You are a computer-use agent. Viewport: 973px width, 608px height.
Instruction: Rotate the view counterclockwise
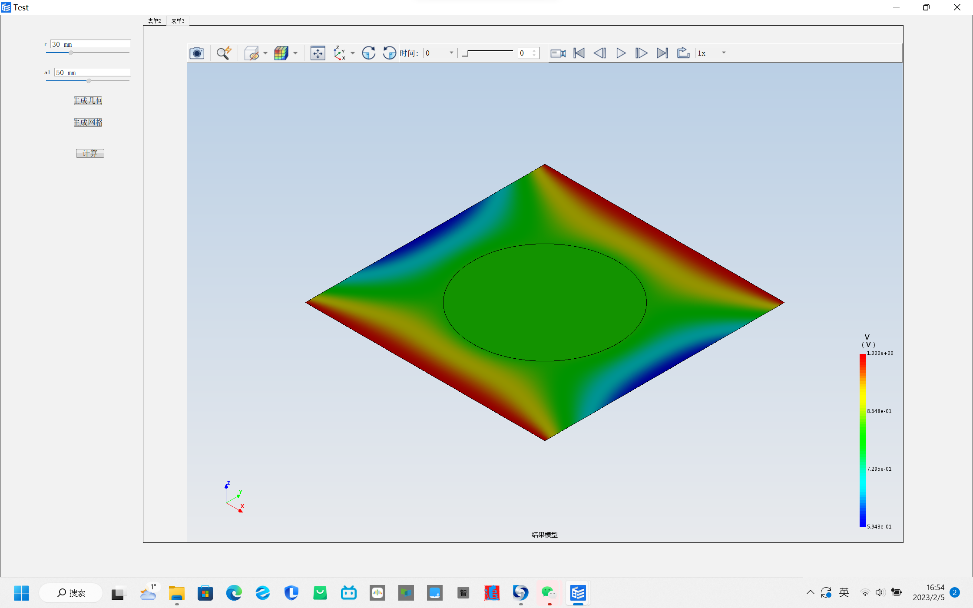(390, 53)
